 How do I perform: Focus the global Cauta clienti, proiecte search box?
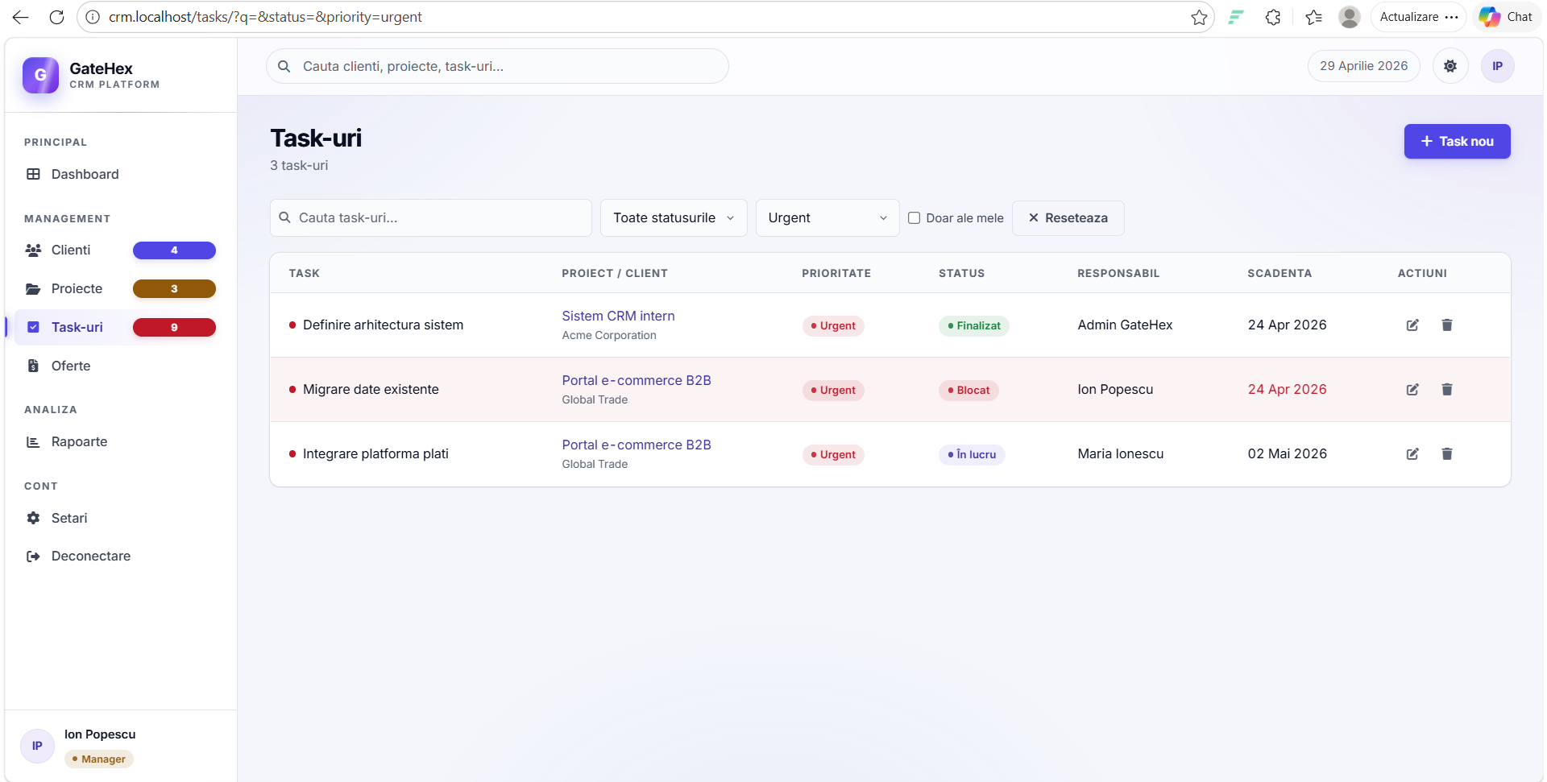click(x=497, y=66)
